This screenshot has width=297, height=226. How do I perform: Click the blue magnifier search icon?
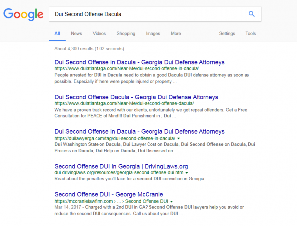coord(251,14)
